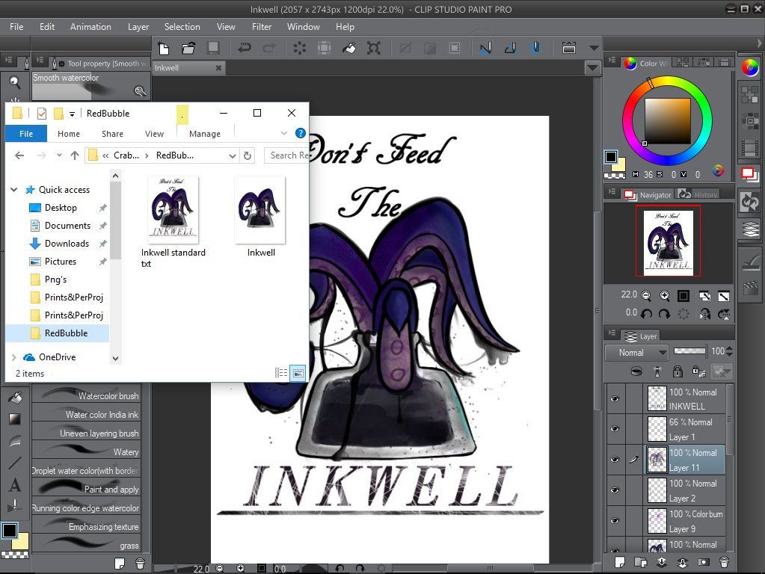Viewport: 765px width, 574px height.
Task: Open the command bar overflow arrow
Action: [594, 48]
